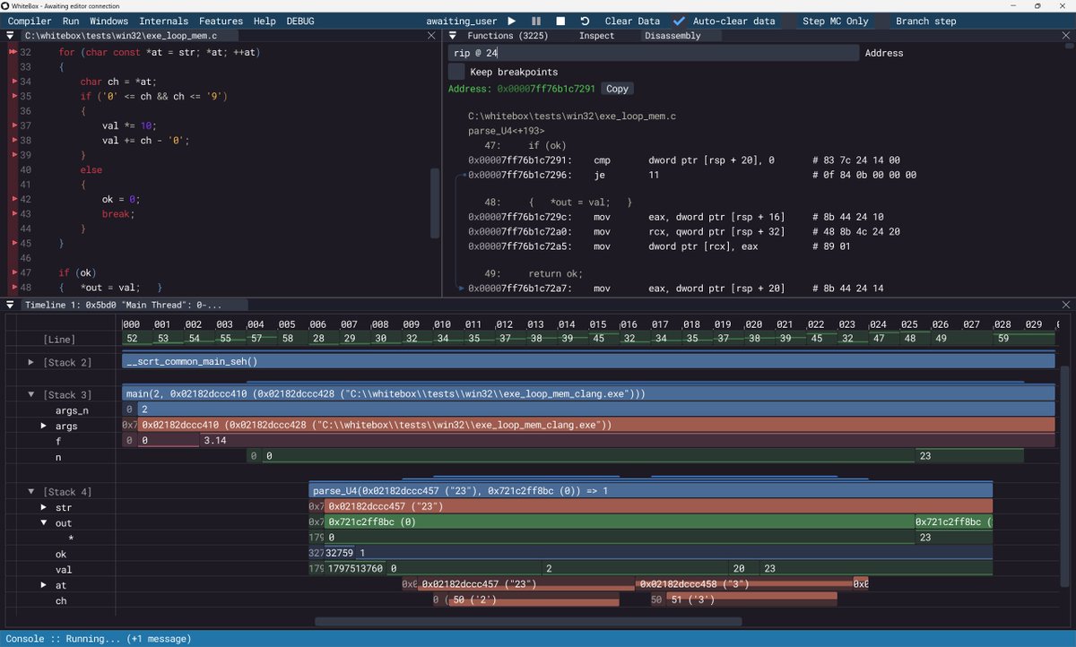Click the __scrt_common_main_seh() bar

[x=588, y=361]
